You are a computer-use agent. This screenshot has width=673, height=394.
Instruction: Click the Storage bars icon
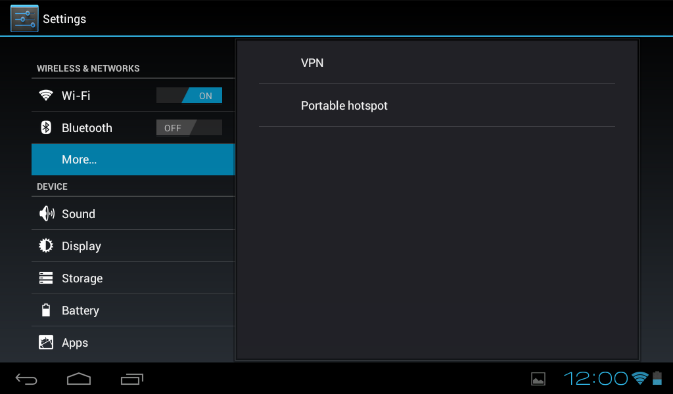pos(46,278)
